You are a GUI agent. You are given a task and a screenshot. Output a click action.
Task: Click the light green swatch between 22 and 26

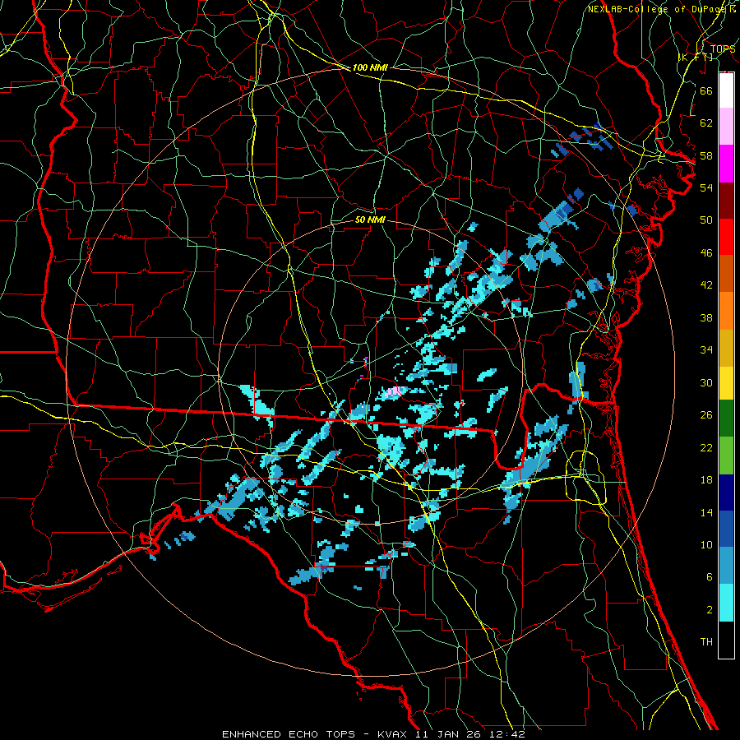(x=726, y=456)
